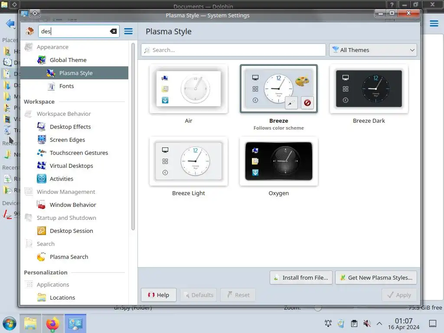Click the Window Behavior icon
The width and height of the screenshot is (444, 333).
[x=42, y=205]
